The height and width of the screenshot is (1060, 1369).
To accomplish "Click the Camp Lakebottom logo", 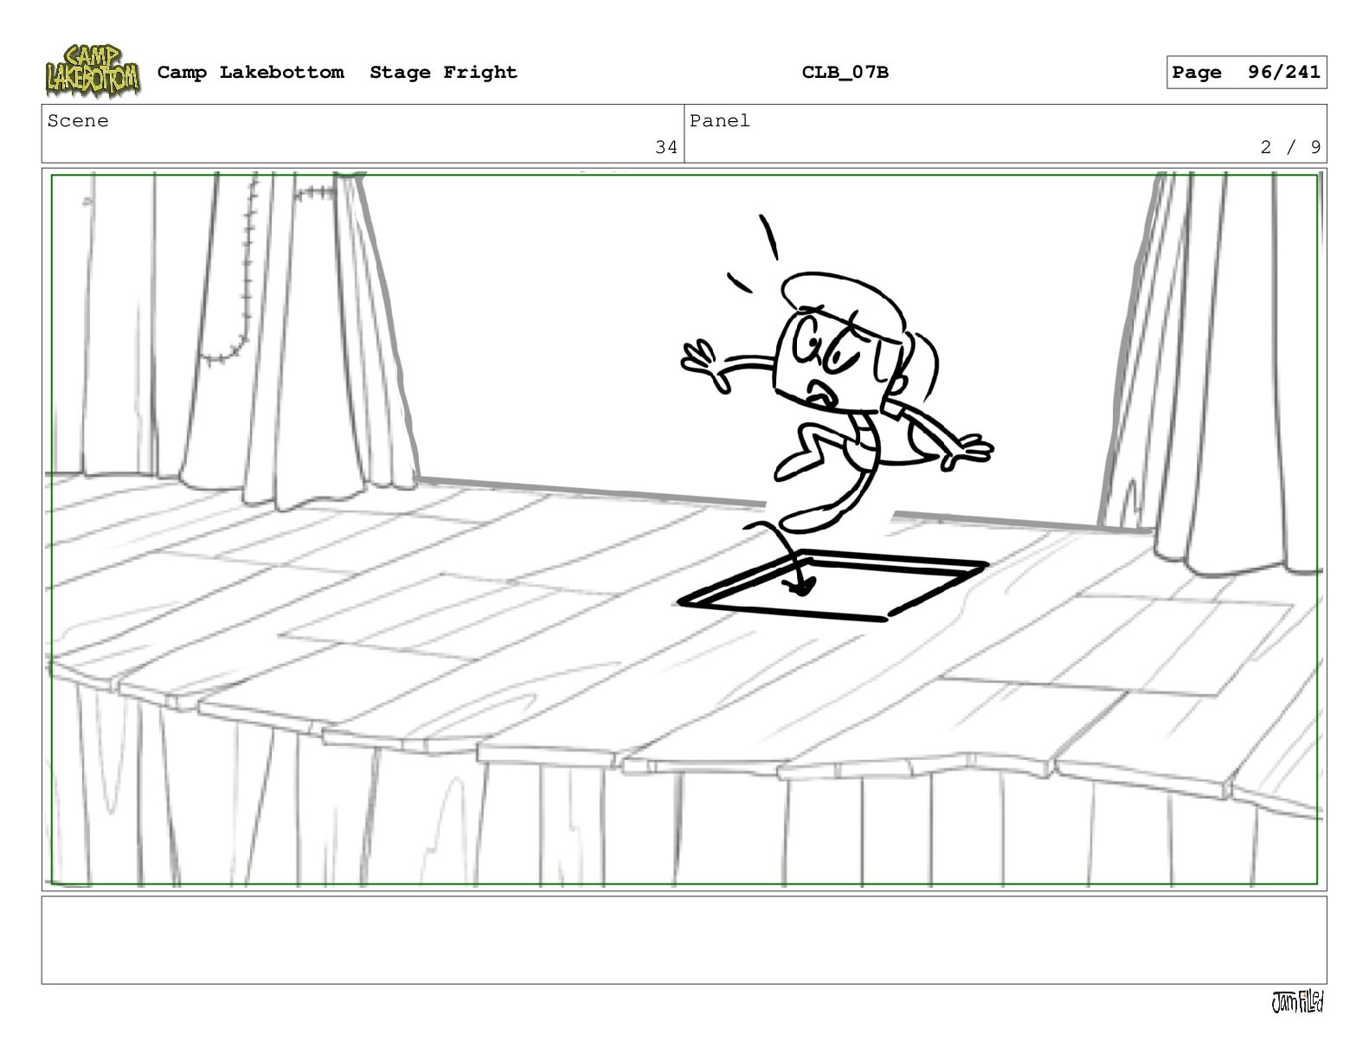I will (92, 71).
